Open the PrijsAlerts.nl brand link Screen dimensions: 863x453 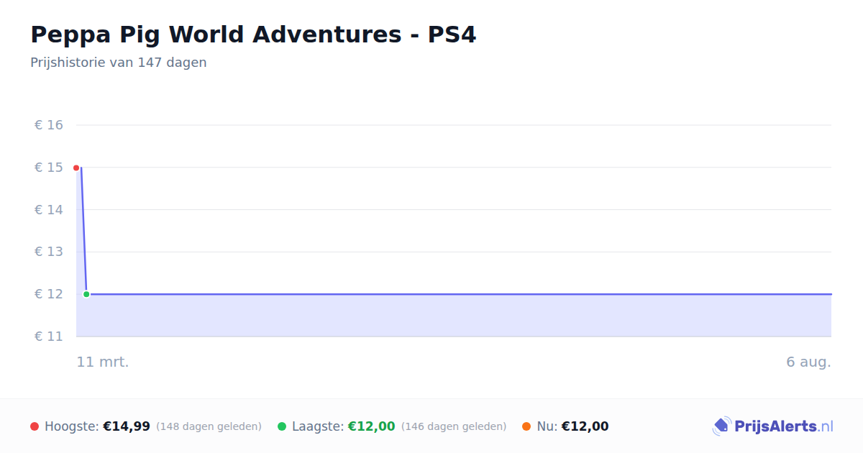(772, 426)
